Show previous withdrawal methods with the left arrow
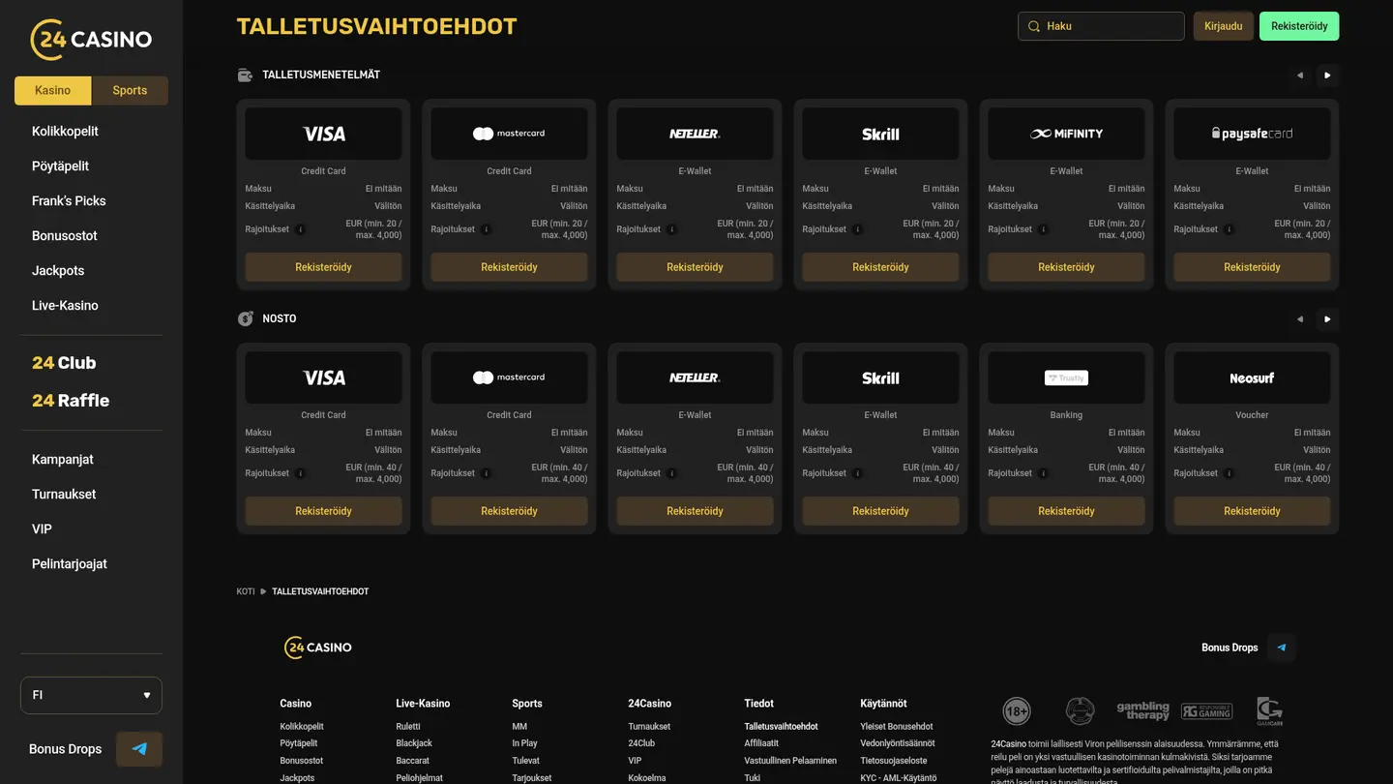Screen dimensions: 1393x784 [x=1300, y=319]
